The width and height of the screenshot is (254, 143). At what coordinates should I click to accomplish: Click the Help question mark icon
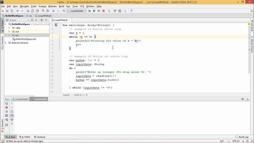[x=131, y=11]
